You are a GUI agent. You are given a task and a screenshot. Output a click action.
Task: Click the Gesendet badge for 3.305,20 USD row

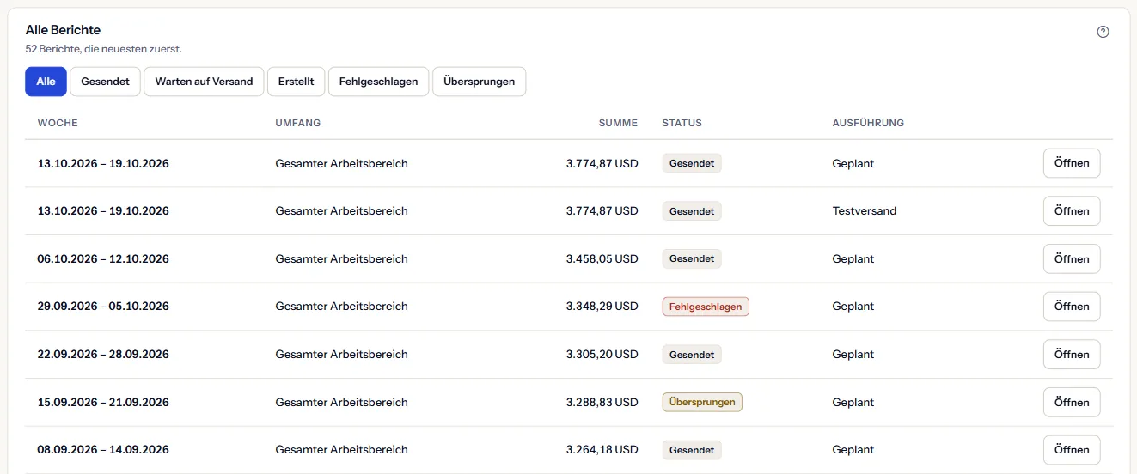click(x=692, y=354)
